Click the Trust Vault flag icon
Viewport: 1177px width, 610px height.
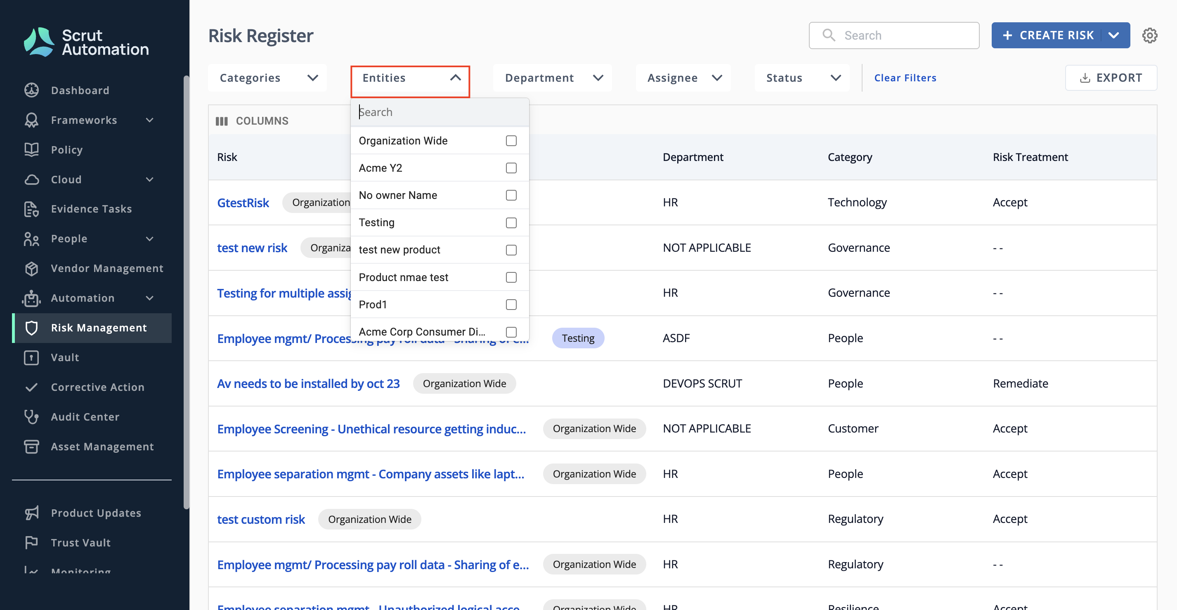pos(31,542)
